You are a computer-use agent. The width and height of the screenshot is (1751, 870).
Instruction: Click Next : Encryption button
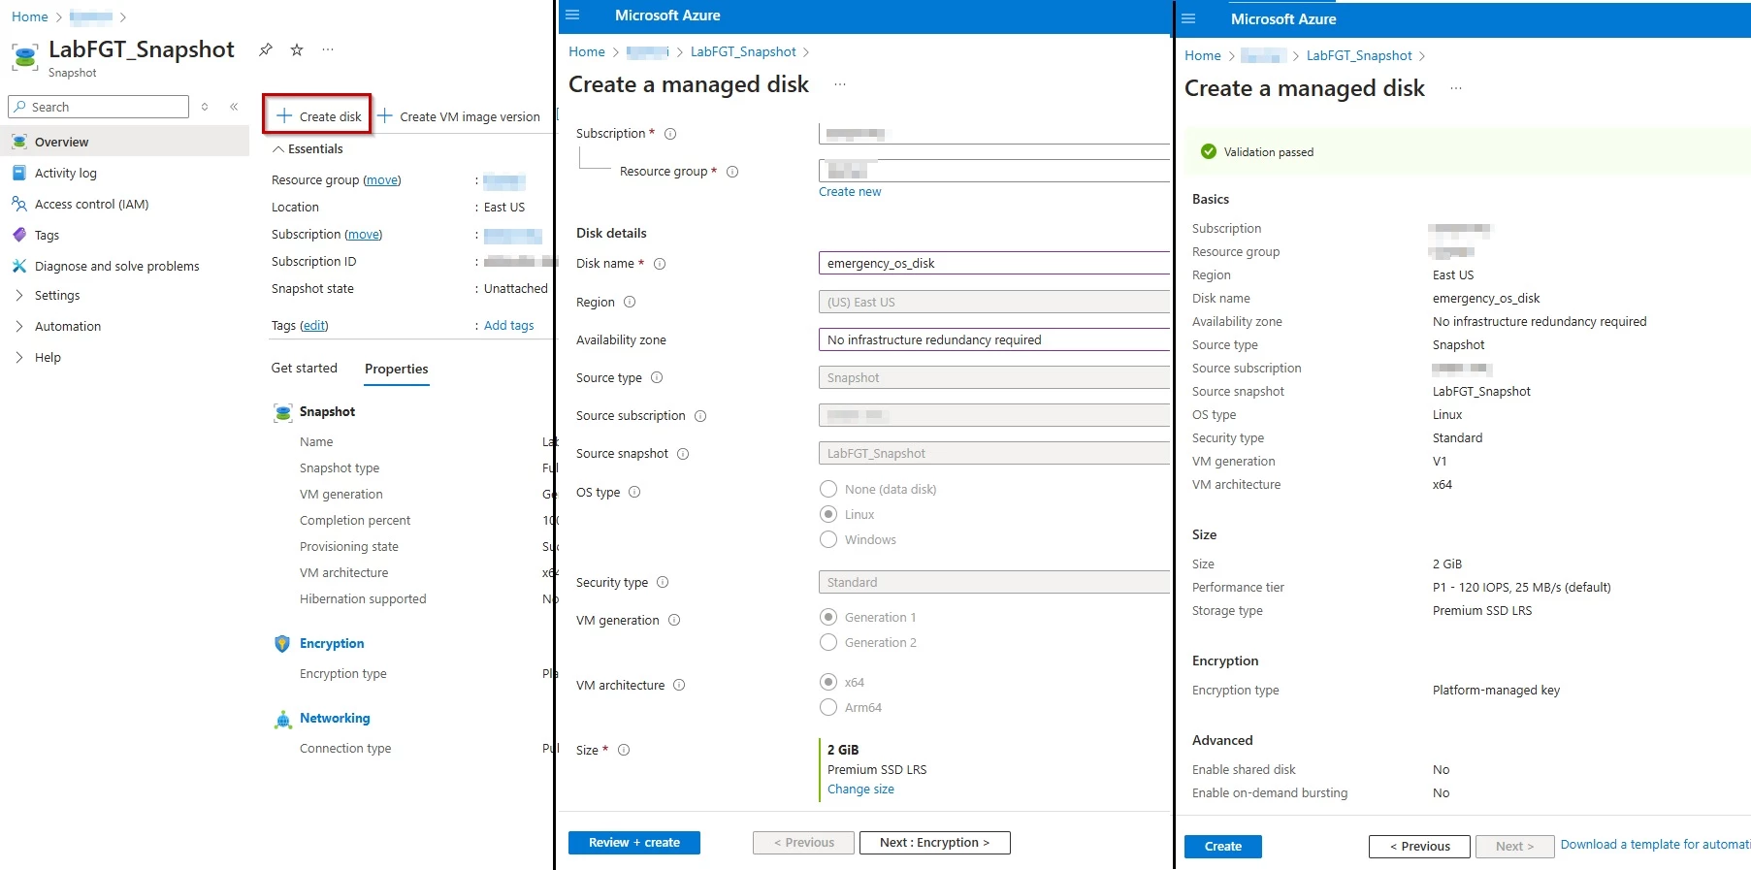(x=934, y=843)
